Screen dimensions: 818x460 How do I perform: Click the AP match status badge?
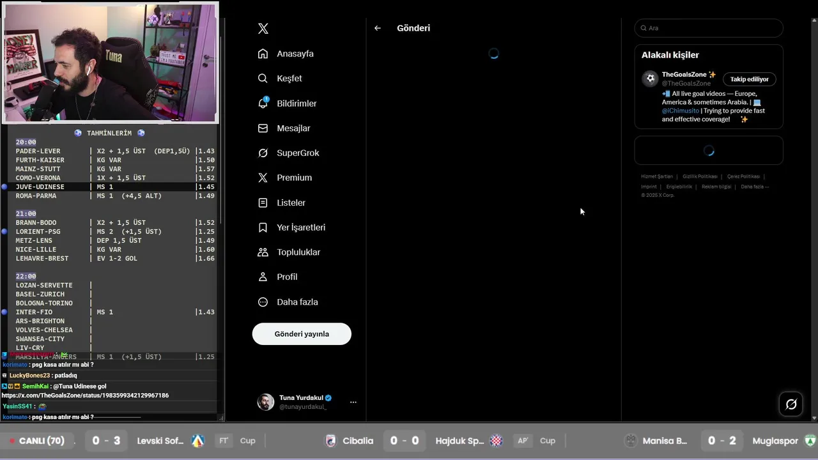523,441
